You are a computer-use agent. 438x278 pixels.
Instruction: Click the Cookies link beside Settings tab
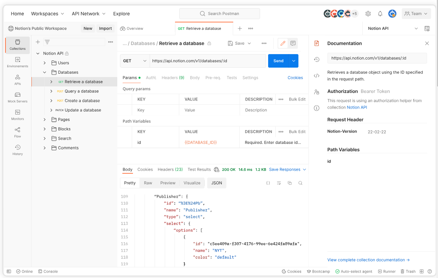295,78
